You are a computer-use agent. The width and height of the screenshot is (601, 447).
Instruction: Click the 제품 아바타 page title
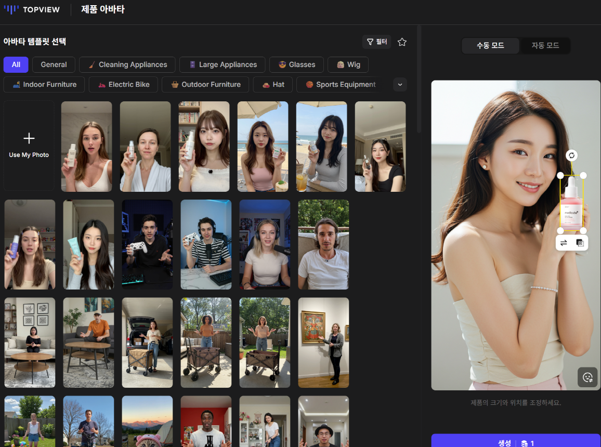pos(103,9)
